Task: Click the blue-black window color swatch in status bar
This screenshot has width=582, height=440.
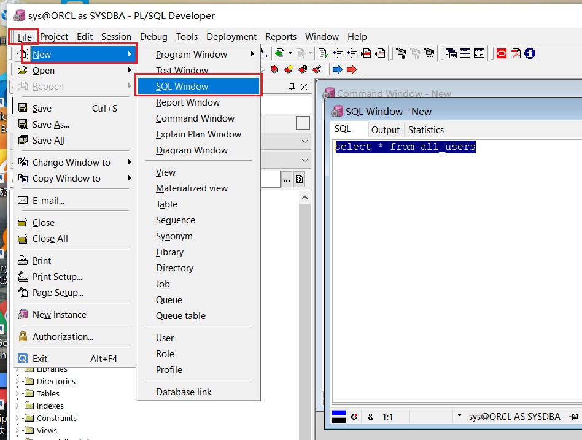Action: tap(338, 417)
